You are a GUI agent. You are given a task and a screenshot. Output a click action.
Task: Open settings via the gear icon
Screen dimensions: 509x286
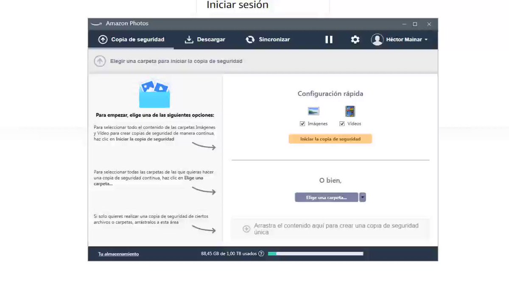tap(355, 39)
